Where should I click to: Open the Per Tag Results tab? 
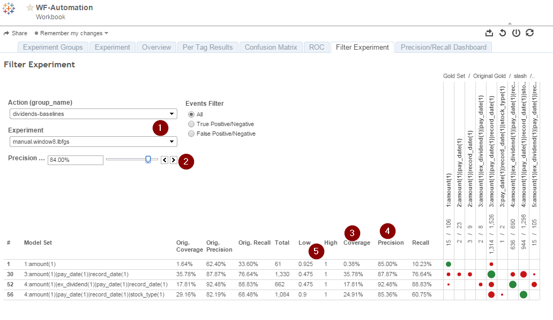point(207,47)
